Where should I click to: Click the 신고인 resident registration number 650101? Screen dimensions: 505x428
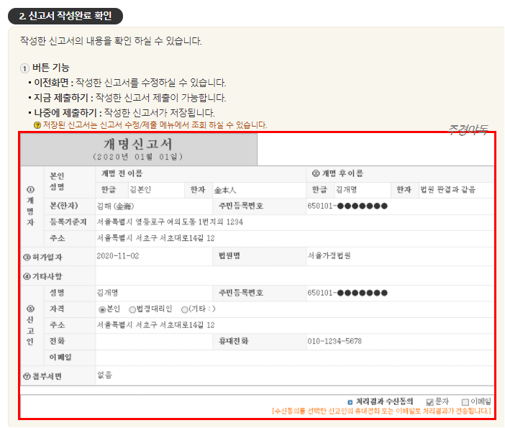coord(347,293)
